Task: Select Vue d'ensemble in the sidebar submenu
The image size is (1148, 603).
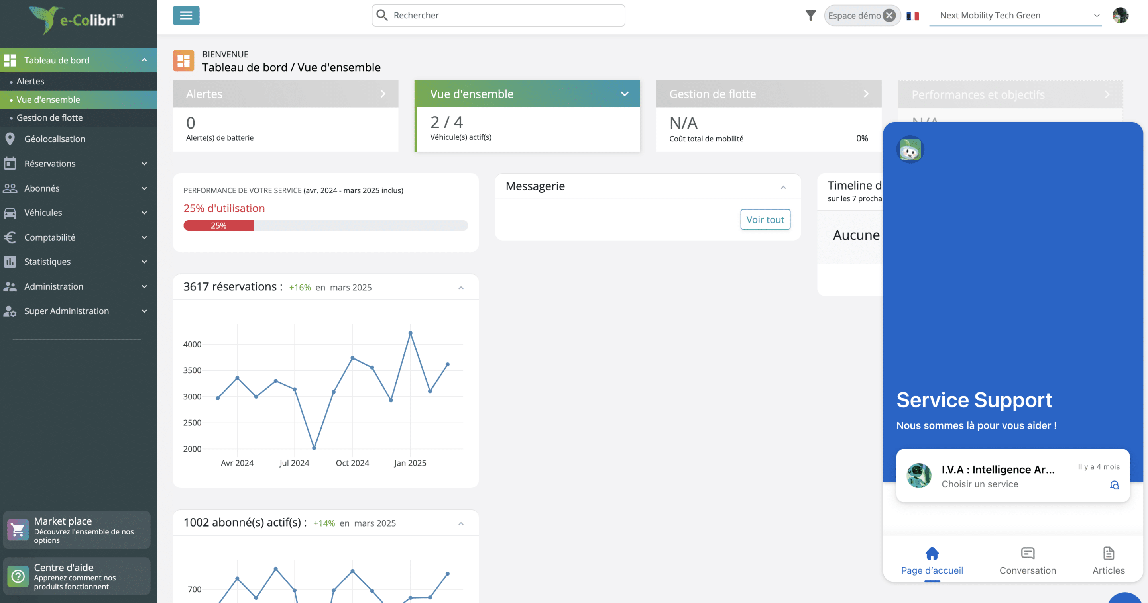Action: (x=79, y=99)
